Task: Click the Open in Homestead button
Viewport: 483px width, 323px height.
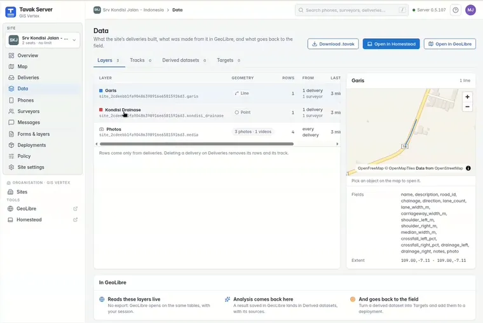Action: [x=391, y=44]
